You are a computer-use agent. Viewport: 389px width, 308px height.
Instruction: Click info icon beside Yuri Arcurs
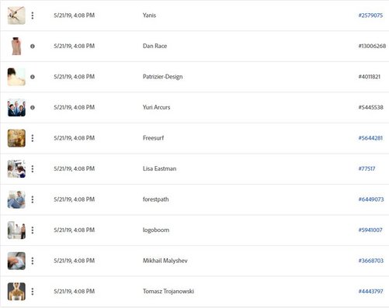pyautogui.click(x=33, y=108)
